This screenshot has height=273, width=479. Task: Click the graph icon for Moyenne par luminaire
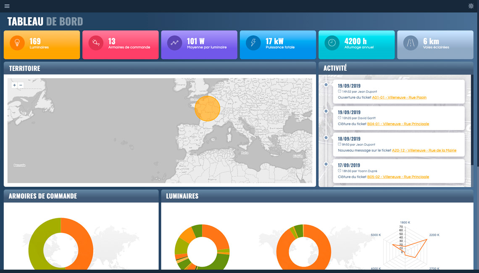174,43
